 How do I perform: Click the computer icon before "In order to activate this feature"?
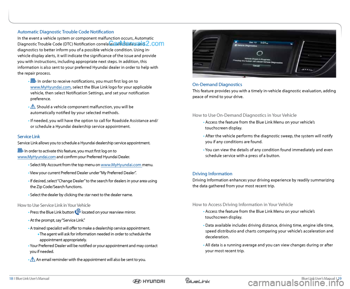[20, 151]
